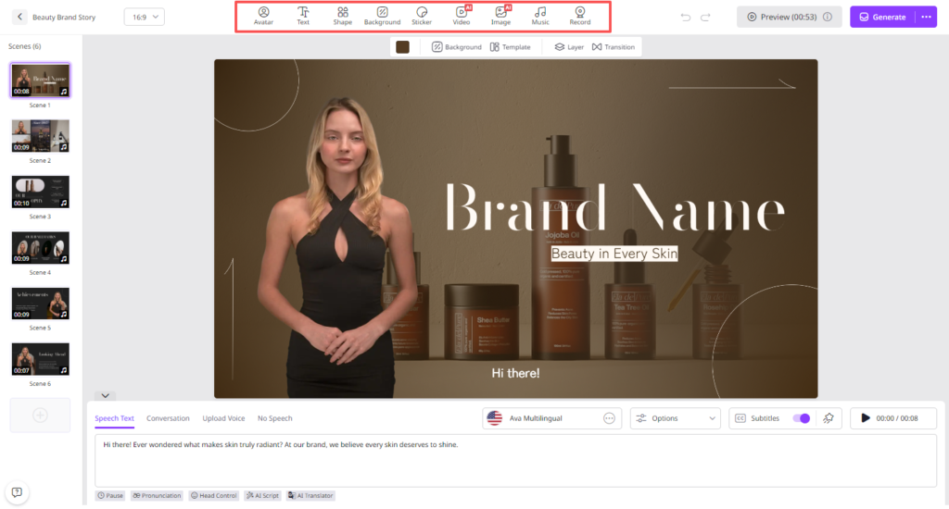Toggle the Subtitles switch
This screenshot has height=509, width=949.
click(x=802, y=418)
